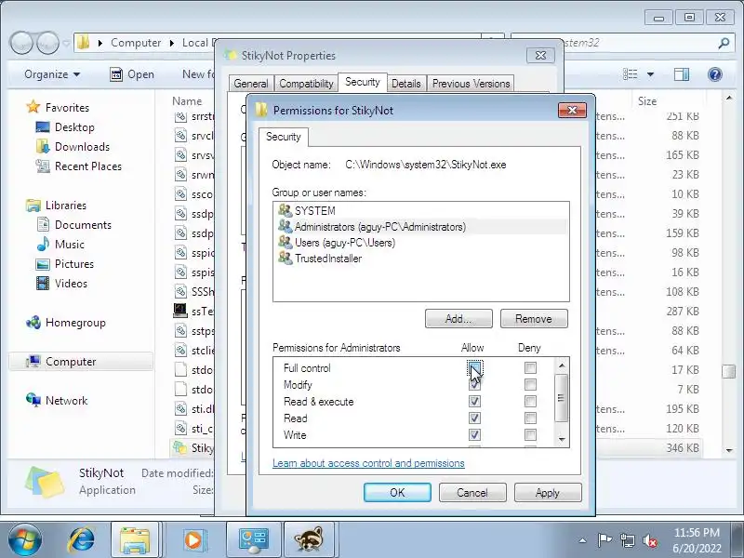The image size is (744, 558).
Task: Open the Windows Start button
Action: point(25,540)
